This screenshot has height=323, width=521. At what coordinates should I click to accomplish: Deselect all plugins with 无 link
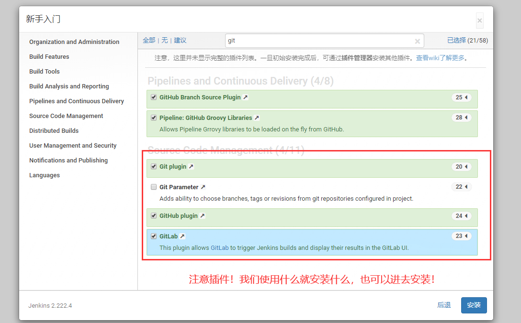click(x=164, y=41)
